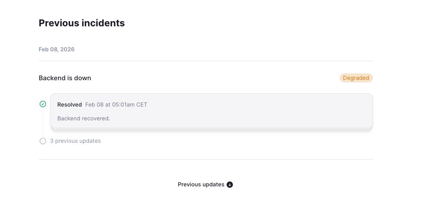Open the Previous updates link
This screenshot has height=198, width=437.
click(201, 185)
